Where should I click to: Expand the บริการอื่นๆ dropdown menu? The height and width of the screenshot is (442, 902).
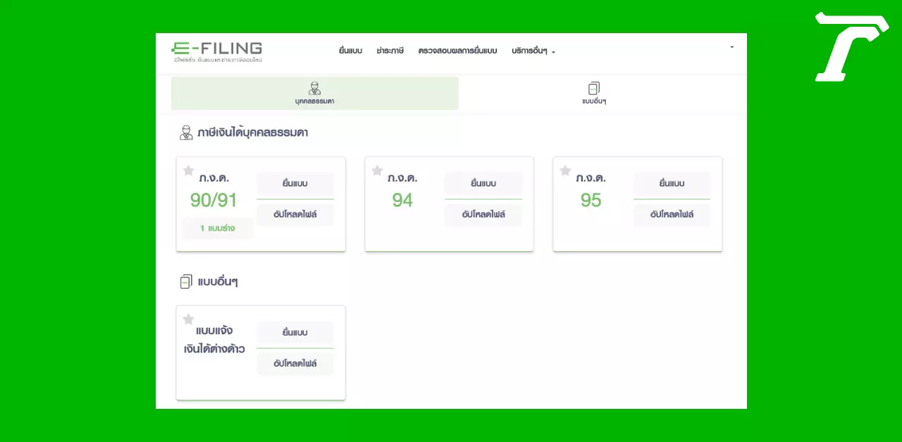(533, 51)
